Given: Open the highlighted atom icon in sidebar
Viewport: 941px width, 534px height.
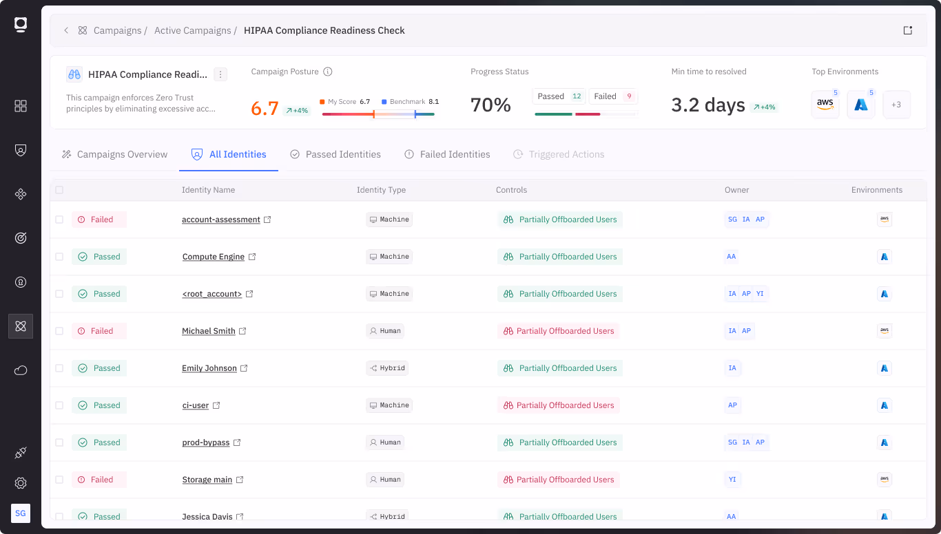Looking at the screenshot, I should 21,326.
